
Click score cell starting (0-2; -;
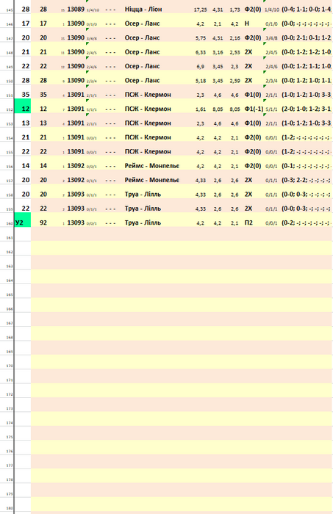pos(307,222)
